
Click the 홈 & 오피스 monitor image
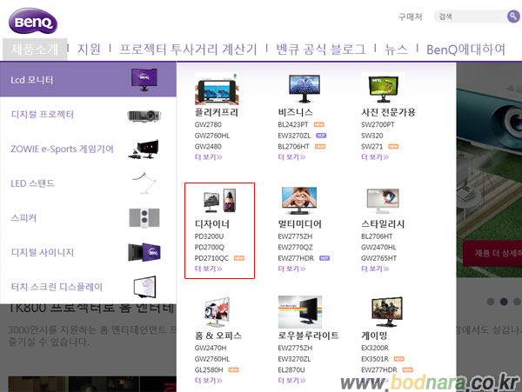point(217,311)
